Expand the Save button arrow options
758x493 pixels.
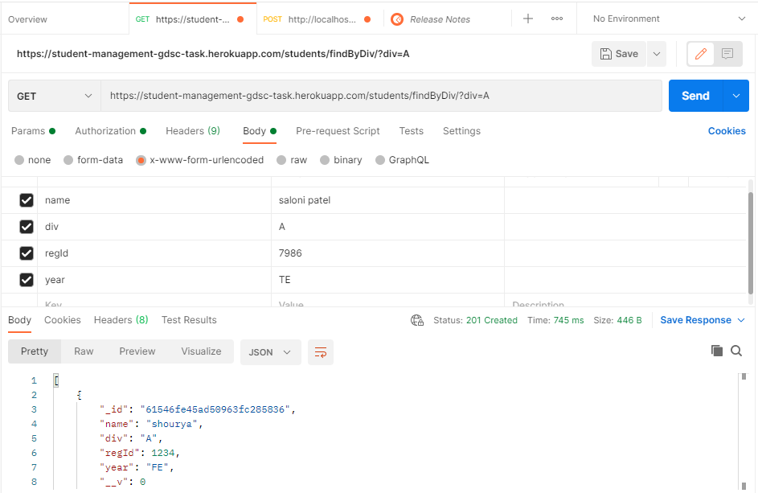tap(657, 54)
